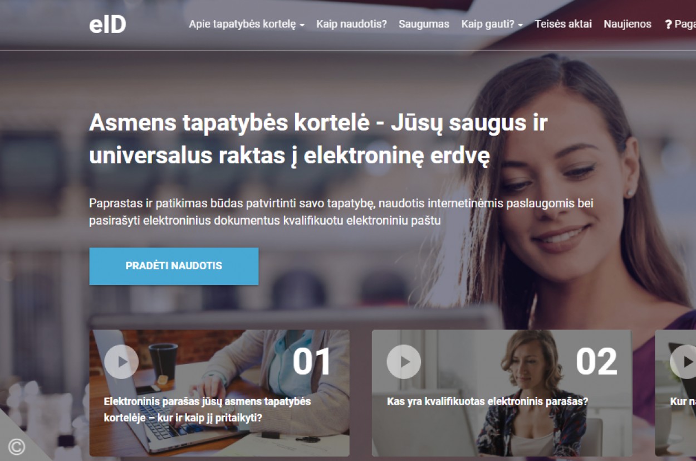This screenshot has height=461, width=696.
Task: Click the question mark help icon
Action: (x=668, y=25)
